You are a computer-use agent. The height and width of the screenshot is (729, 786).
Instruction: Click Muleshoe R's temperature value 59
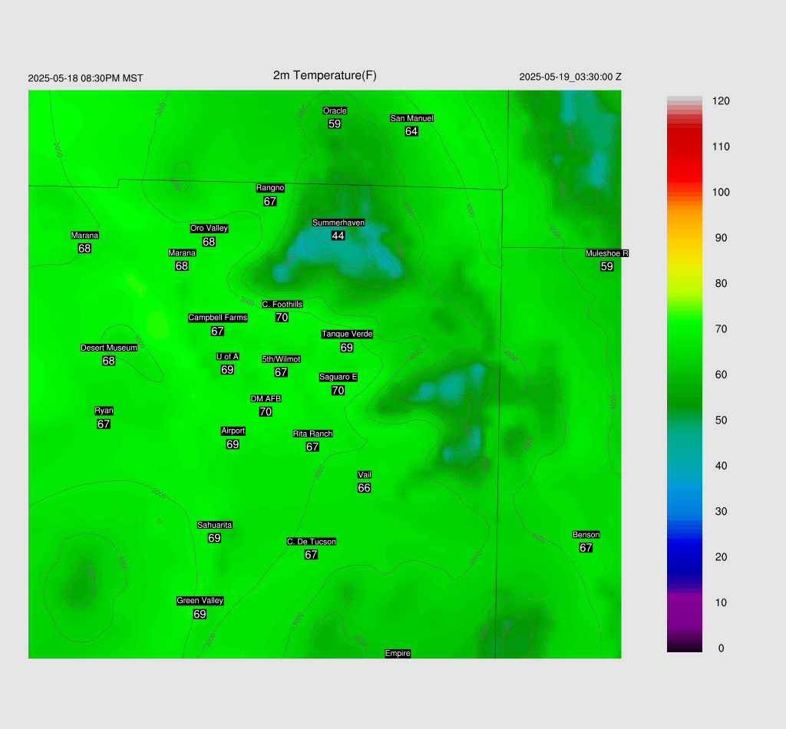[606, 266]
